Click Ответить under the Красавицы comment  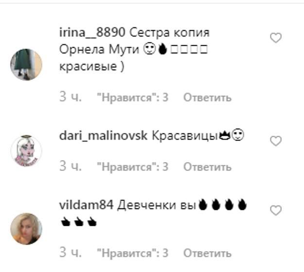(207, 167)
